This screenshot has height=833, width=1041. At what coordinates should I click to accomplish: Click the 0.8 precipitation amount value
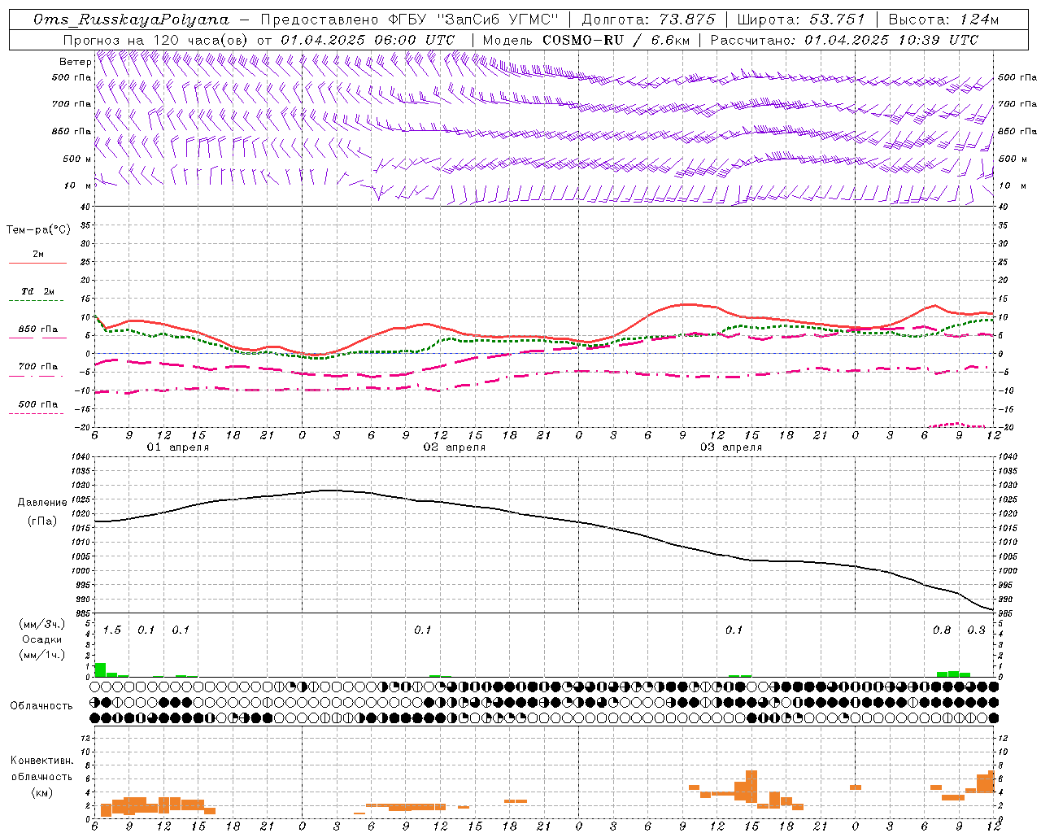[x=942, y=630]
